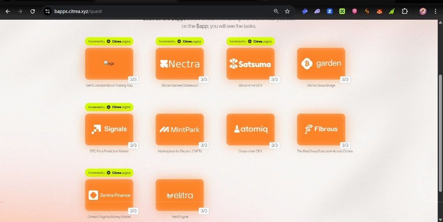443x222 pixels.
Task: Open the Fibrous bapp card
Action: 321,129
